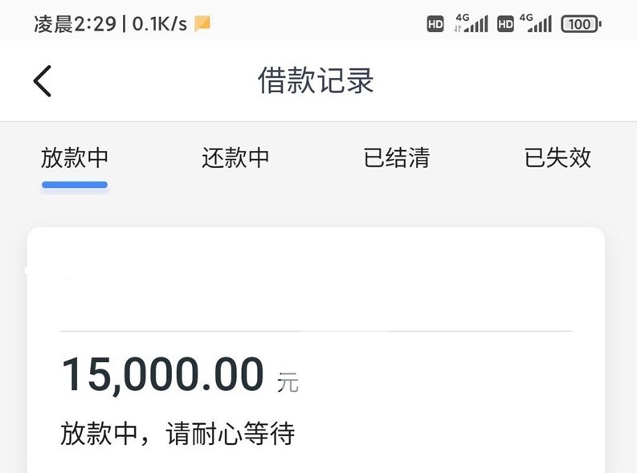Tap the 元 currency label
Image resolution: width=637 pixels, height=473 pixels.
point(288,382)
